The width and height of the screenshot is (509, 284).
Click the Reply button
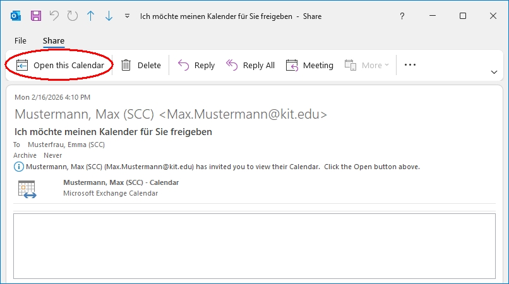196,65
